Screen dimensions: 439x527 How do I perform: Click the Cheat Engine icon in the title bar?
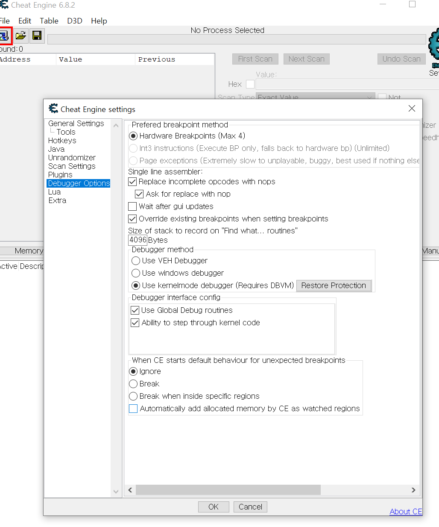(4, 5)
